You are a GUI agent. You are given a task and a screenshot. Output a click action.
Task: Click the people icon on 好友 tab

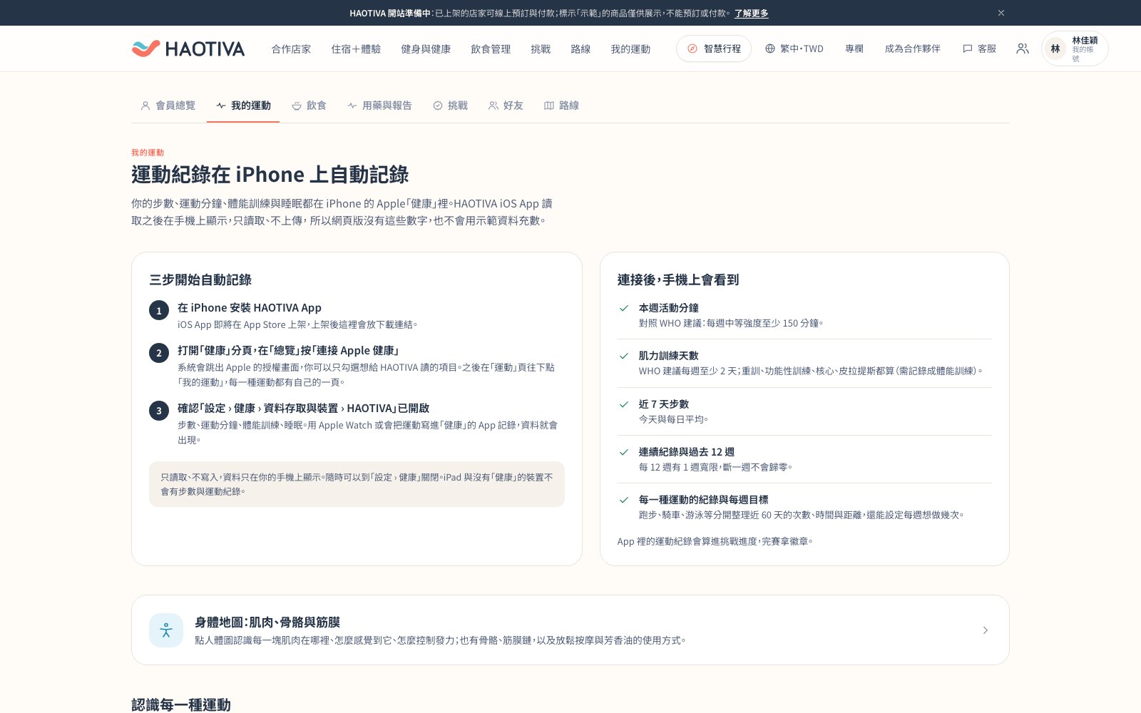(493, 106)
